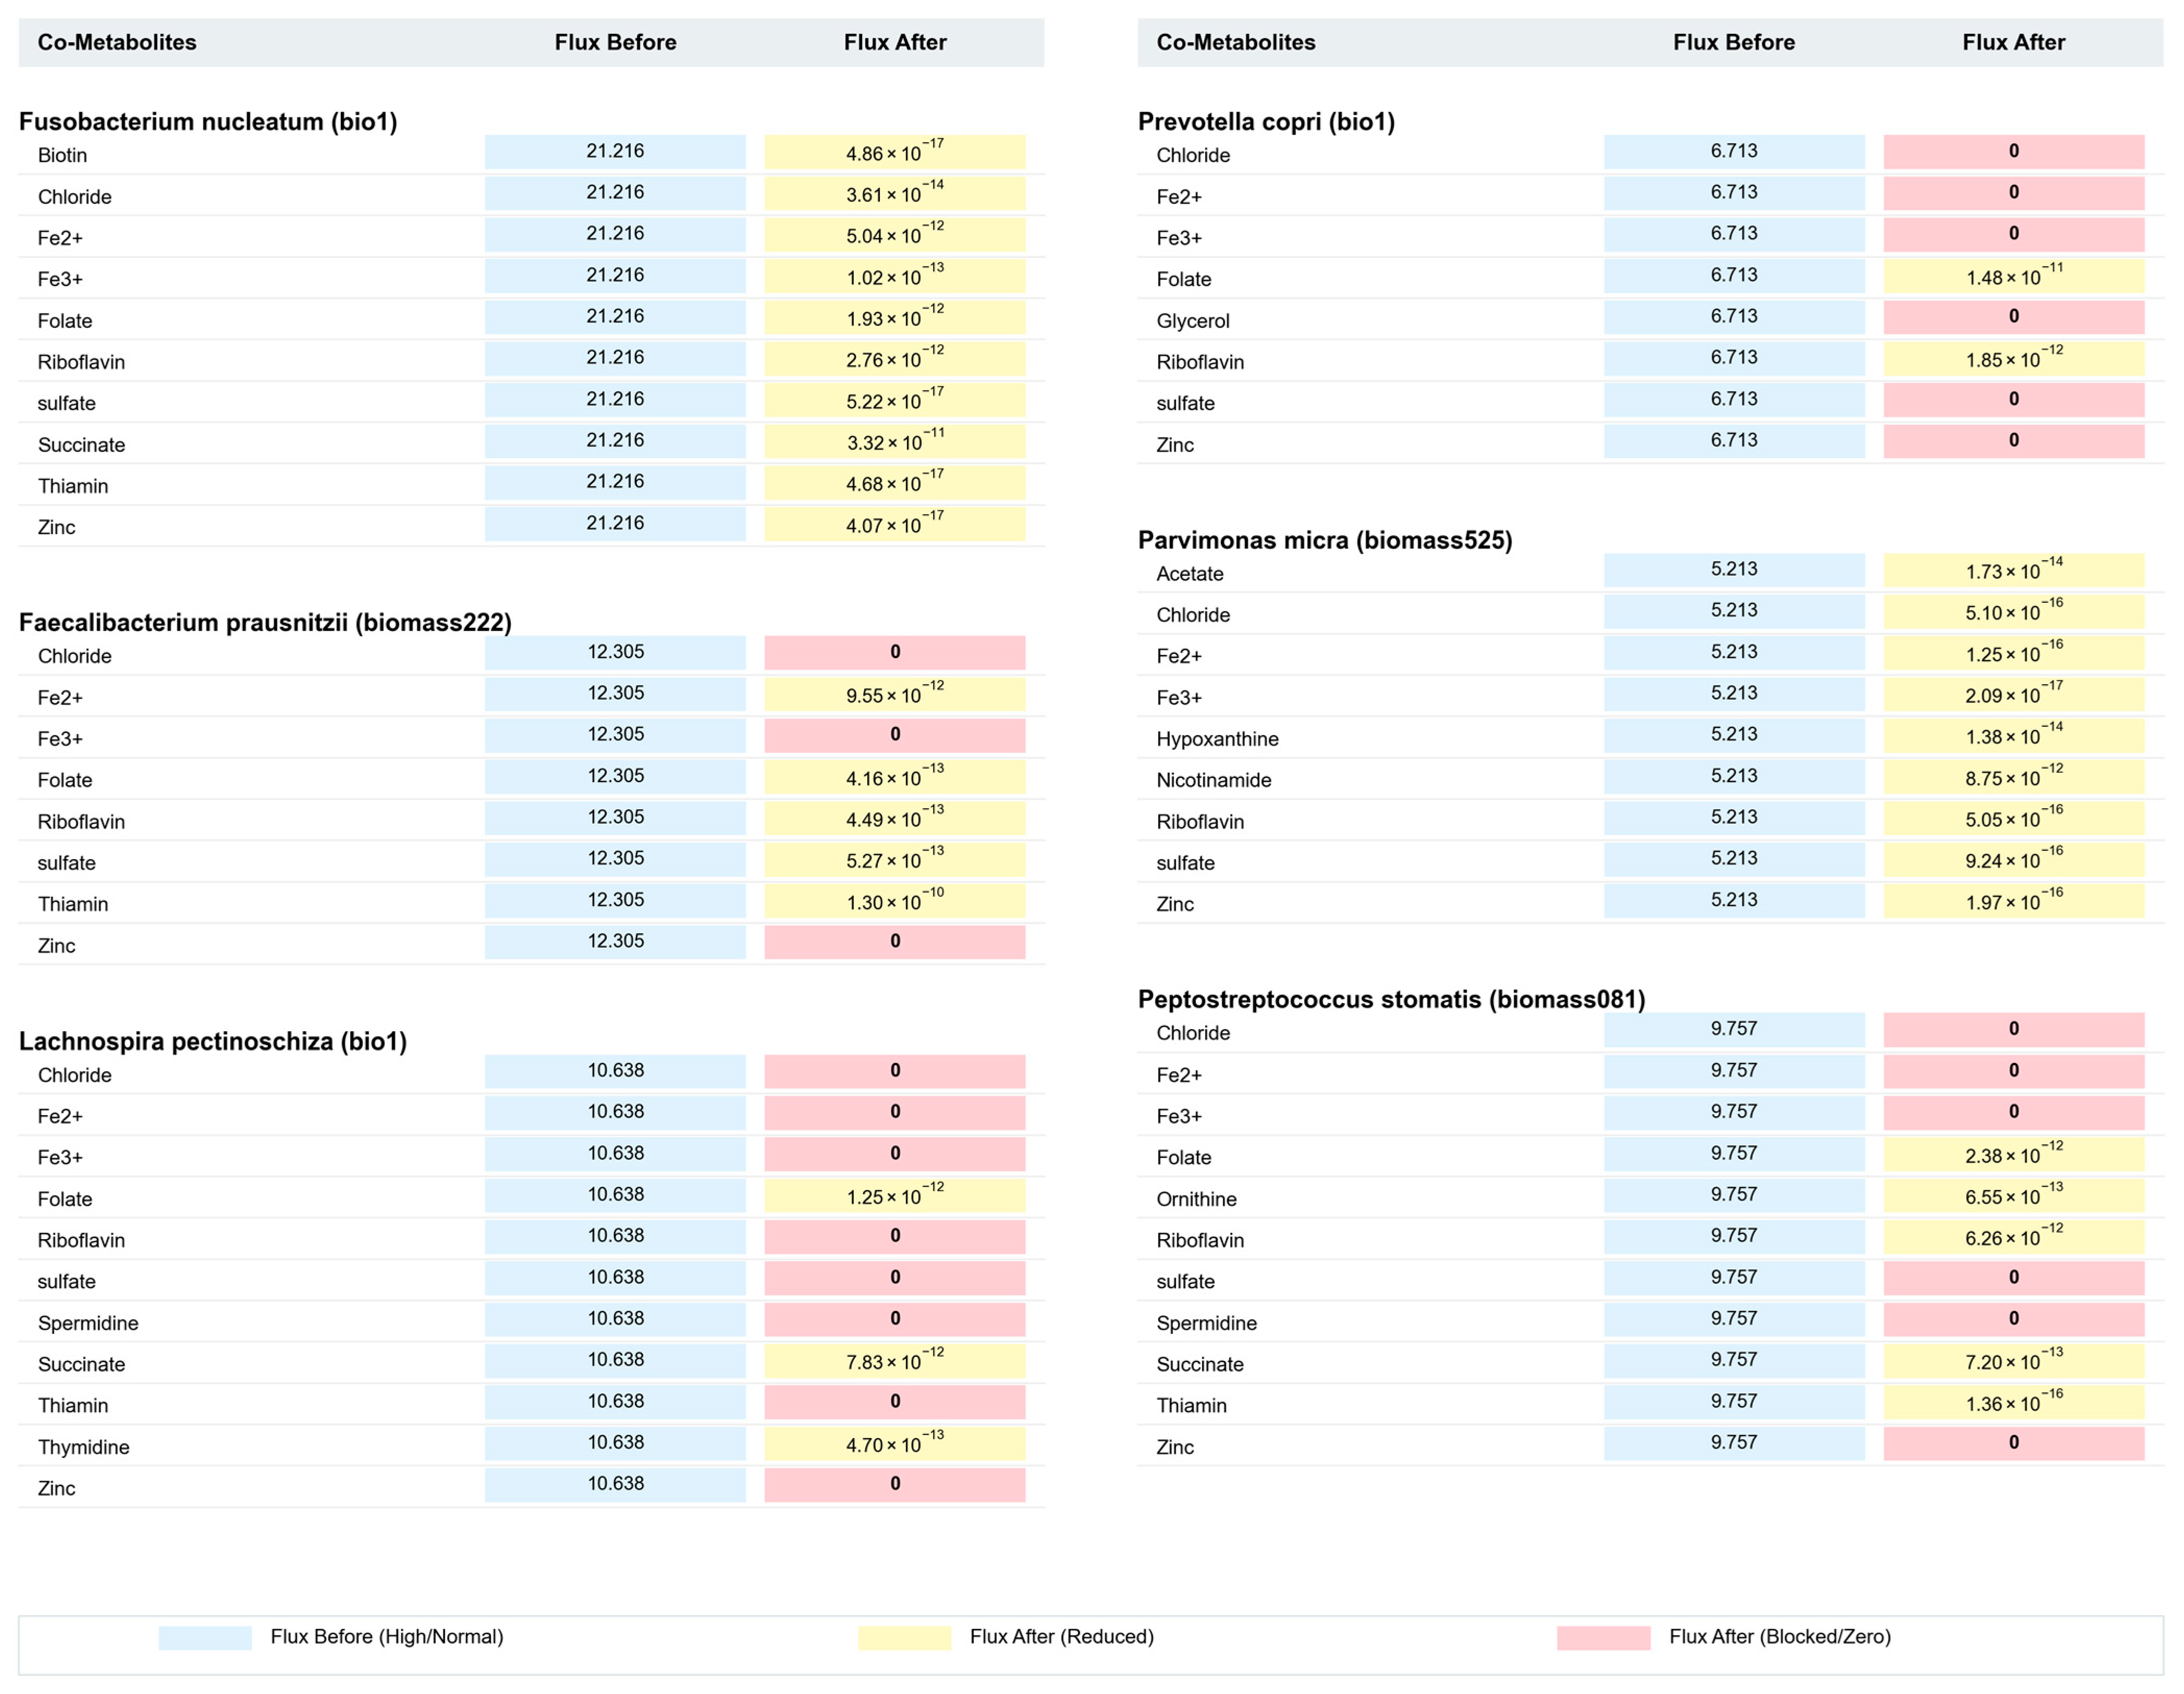Click the left table's Co-Metabolites column header

click(x=117, y=42)
